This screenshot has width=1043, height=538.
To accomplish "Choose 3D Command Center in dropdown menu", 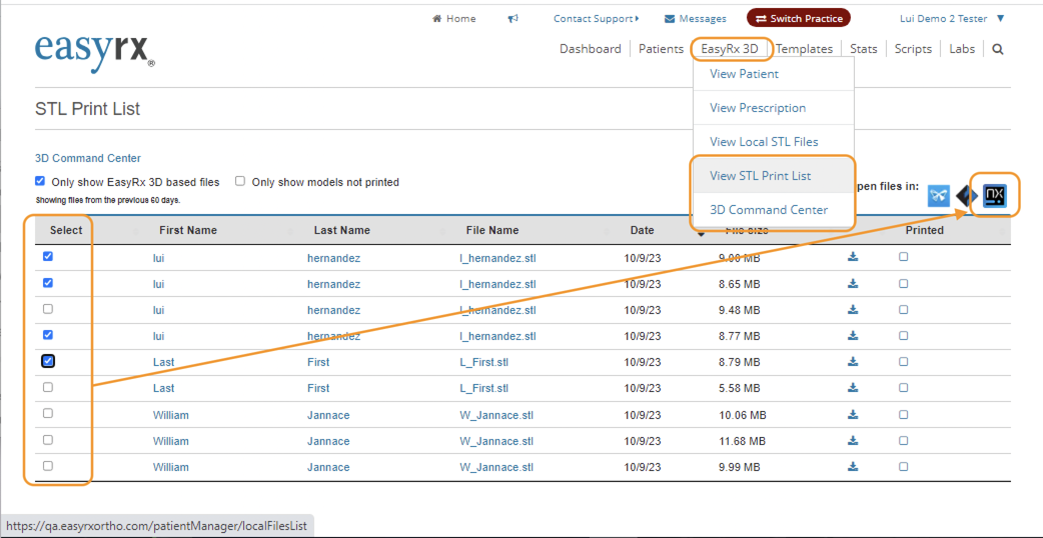I will pyautogui.click(x=774, y=210).
